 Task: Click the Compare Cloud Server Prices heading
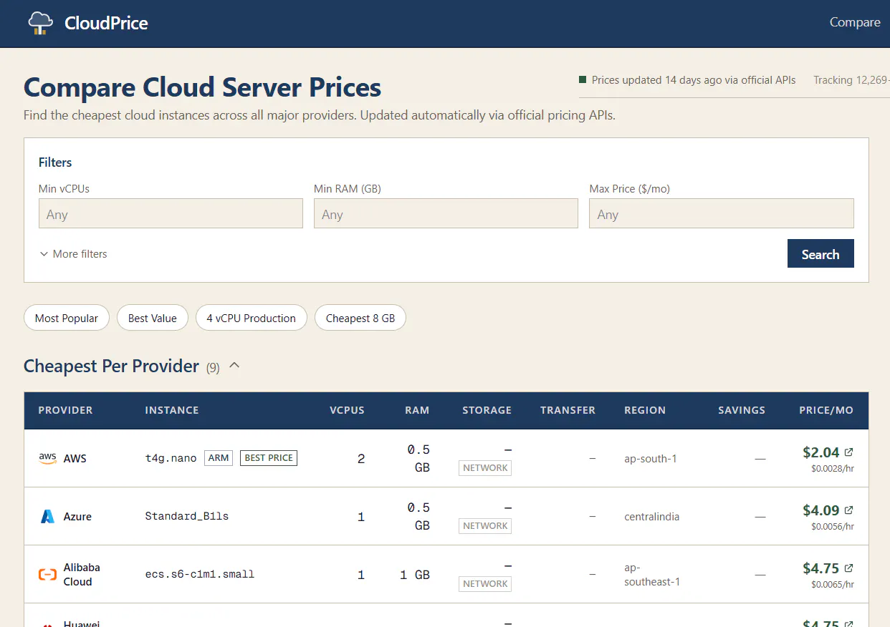tap(202, 87)
